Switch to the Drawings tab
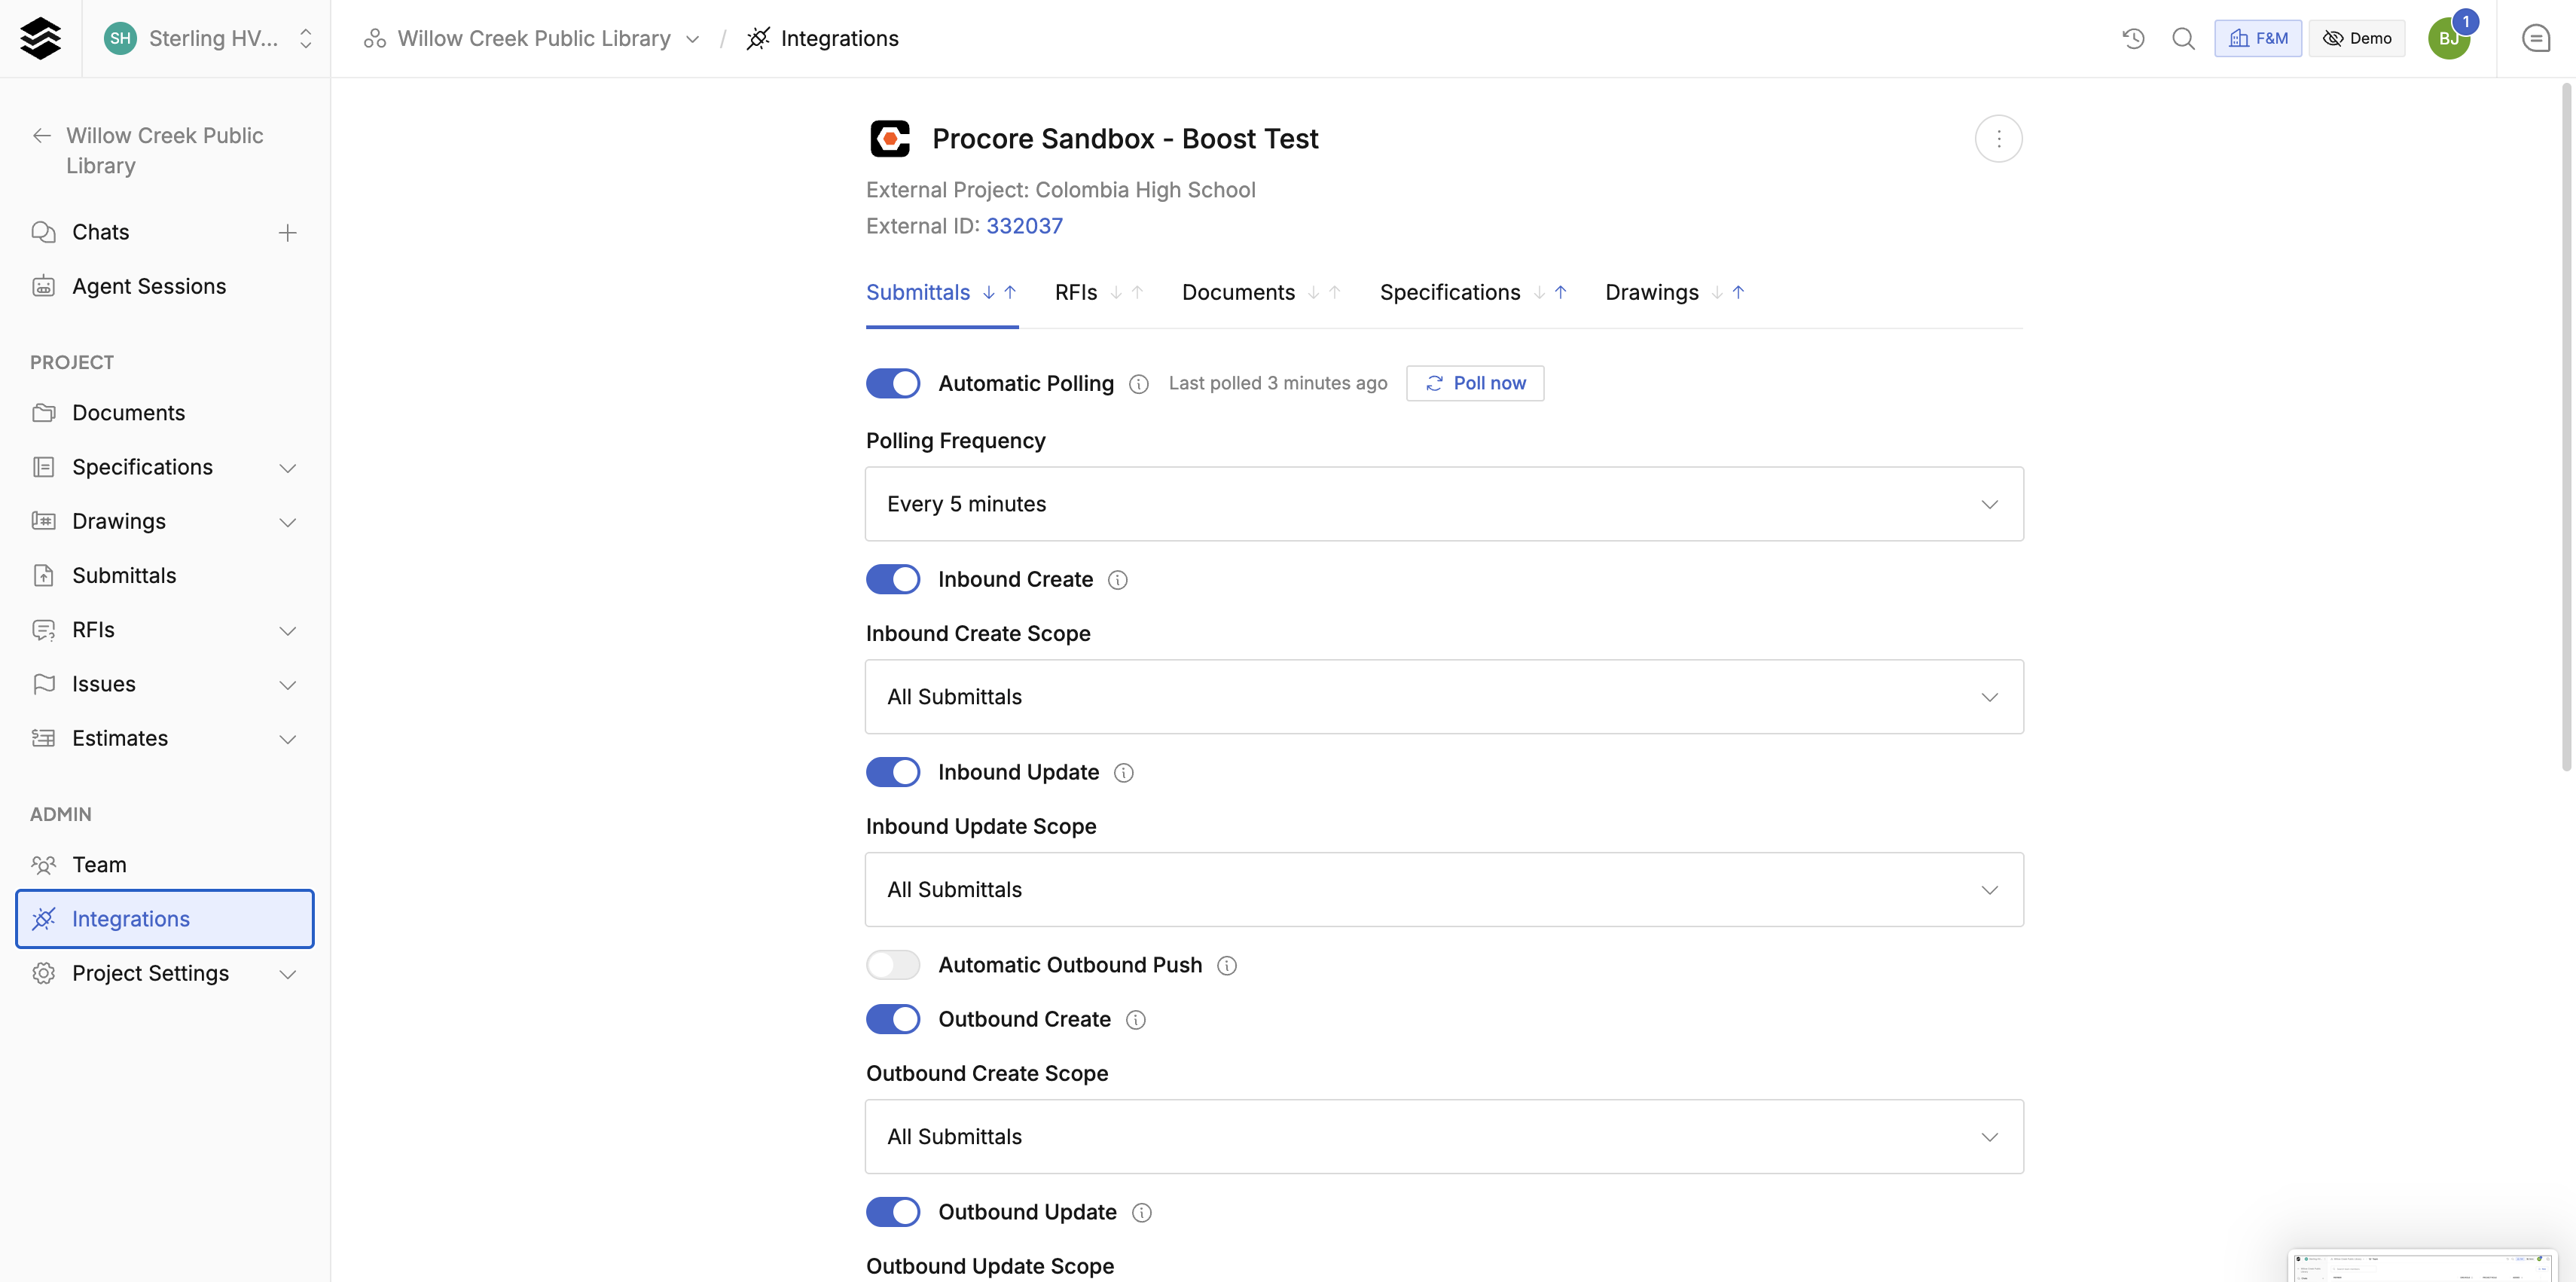Screen dimensions: 2576x1282 coord(1676,292)
